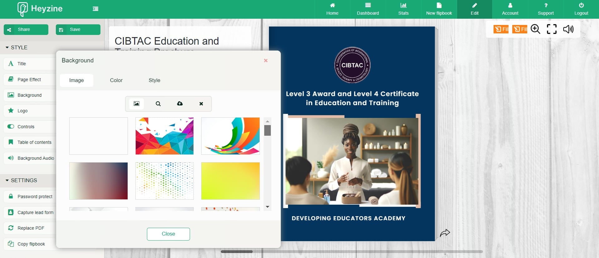Open the search images icon
The height and width of the screenshot is (258, 599).
[158, 104]
